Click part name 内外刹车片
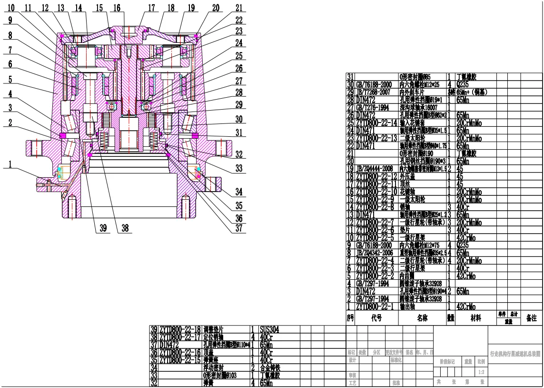 click(413, 92)
